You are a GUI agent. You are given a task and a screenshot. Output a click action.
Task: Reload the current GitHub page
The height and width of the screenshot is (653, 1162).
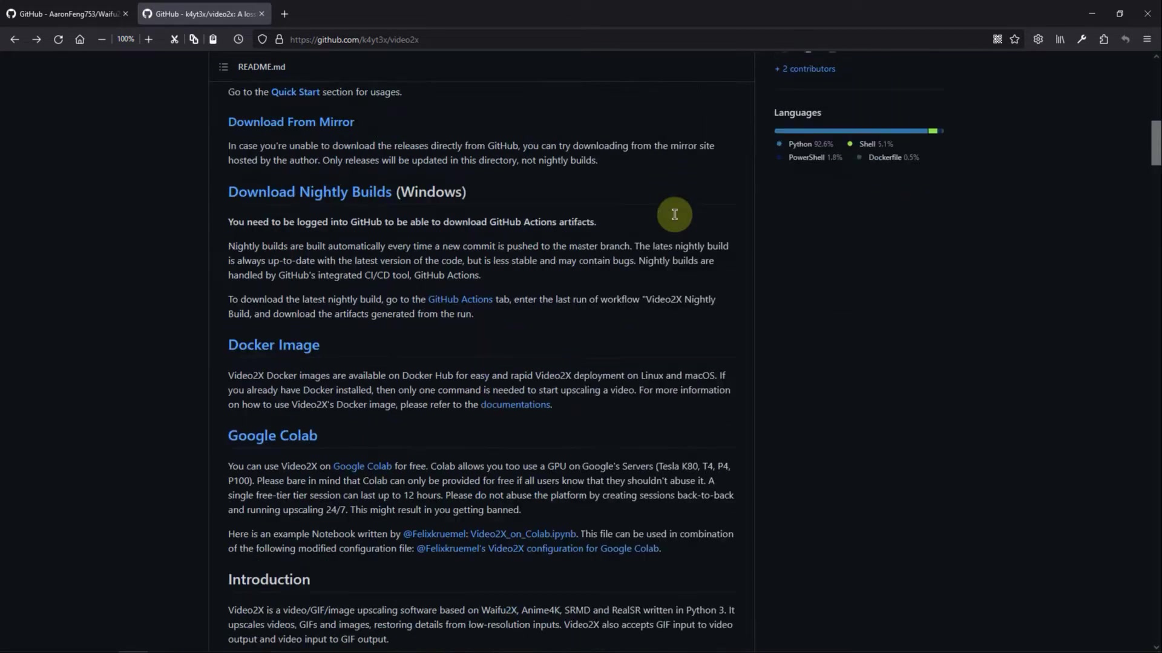pyautogui.click(x=58, y=39)
